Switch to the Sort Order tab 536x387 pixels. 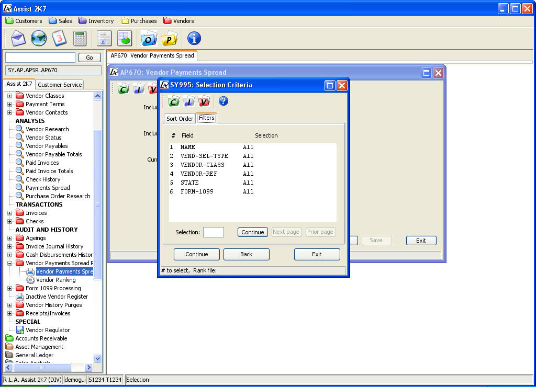click(180, 119)
